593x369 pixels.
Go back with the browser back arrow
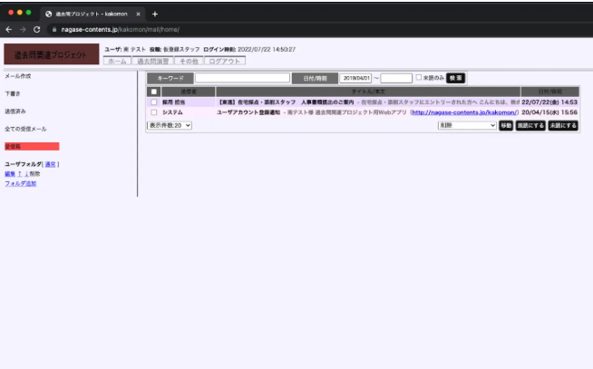(x=9, y=30)
